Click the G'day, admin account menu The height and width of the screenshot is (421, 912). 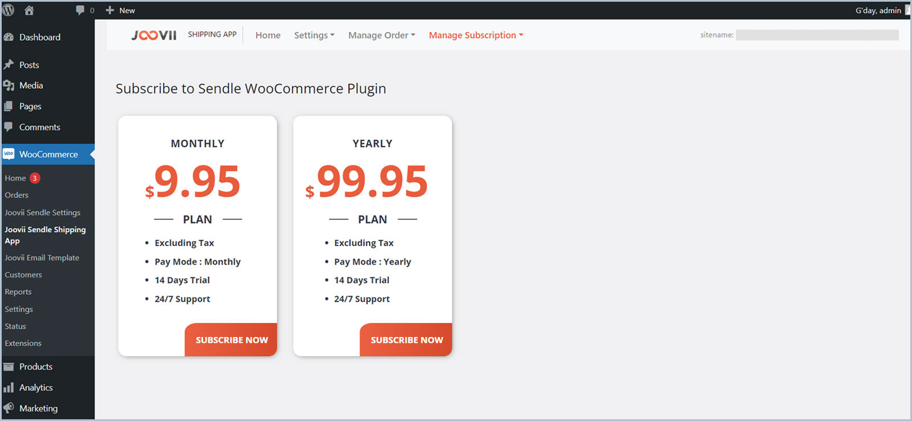coord(878,10)
